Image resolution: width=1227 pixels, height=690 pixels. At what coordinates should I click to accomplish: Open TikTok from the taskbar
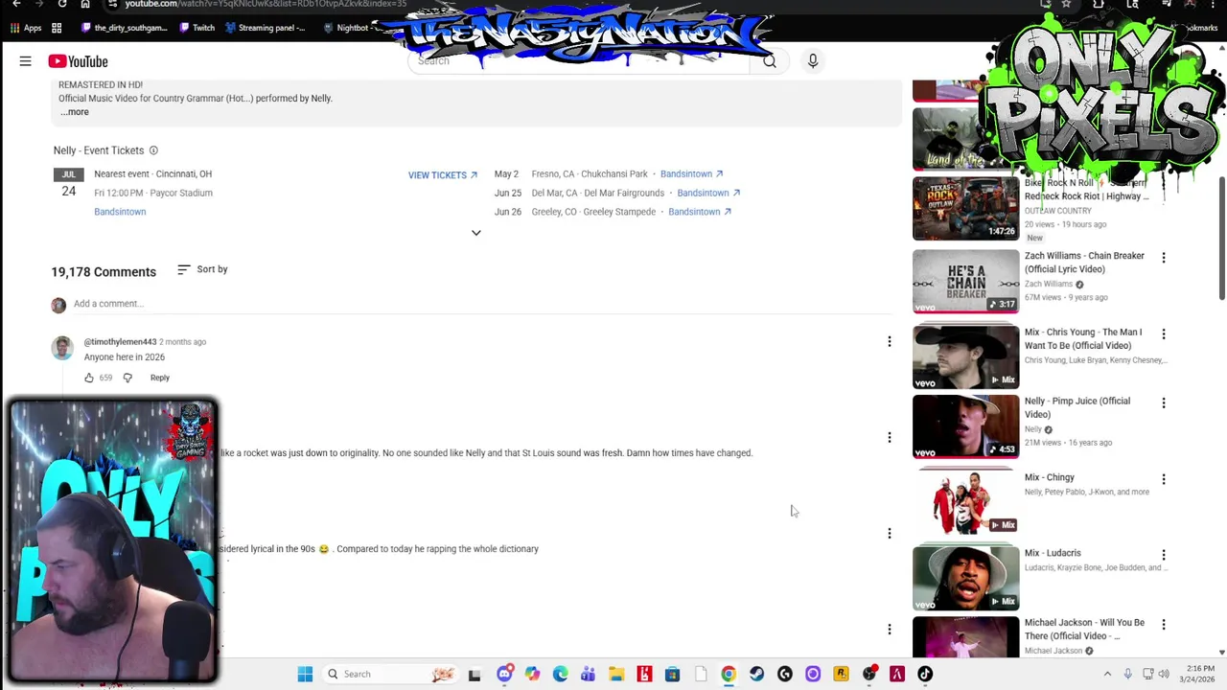(925, 675)
